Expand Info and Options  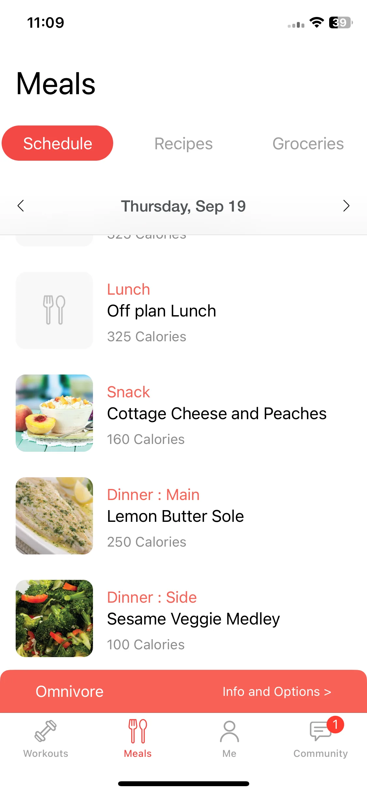(x=277, y=691)
